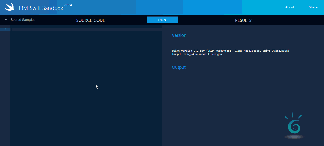Select the Target x86_64-unknown-linux-gnu text

point(197,54)
